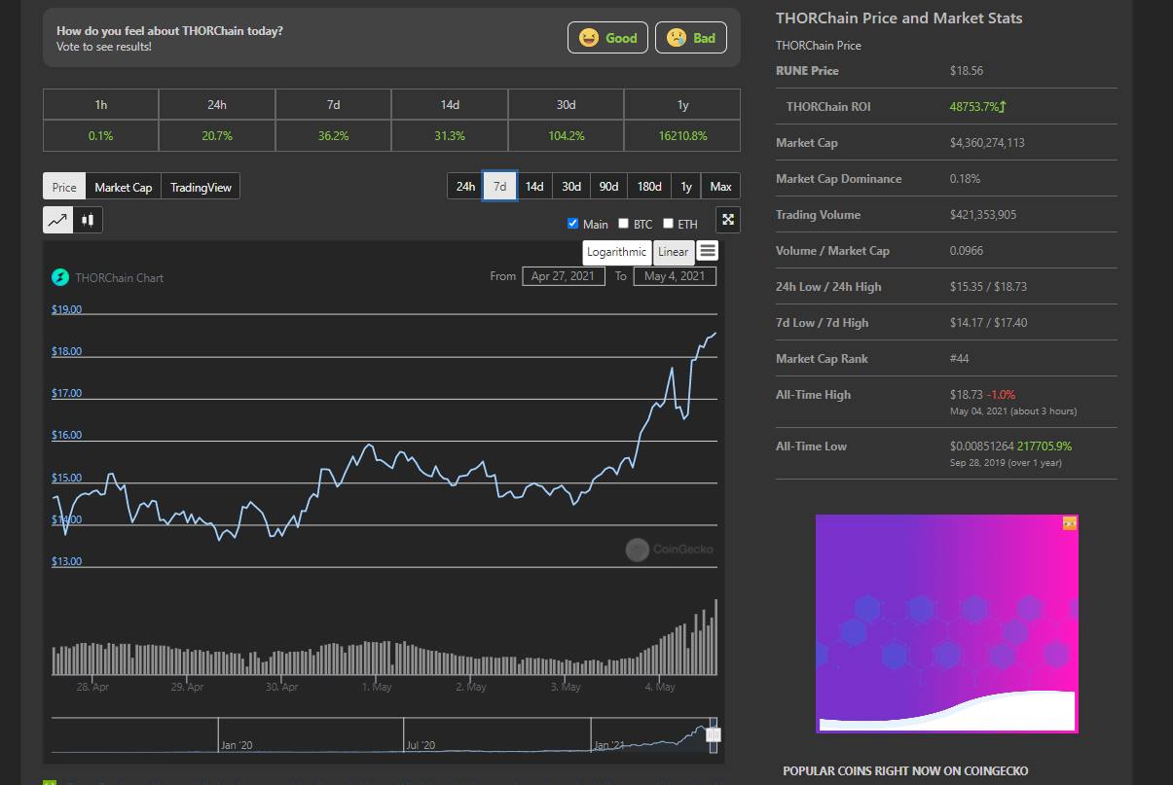Switch to the Price tab
The image size is (1173, 785).
point(64,187)
